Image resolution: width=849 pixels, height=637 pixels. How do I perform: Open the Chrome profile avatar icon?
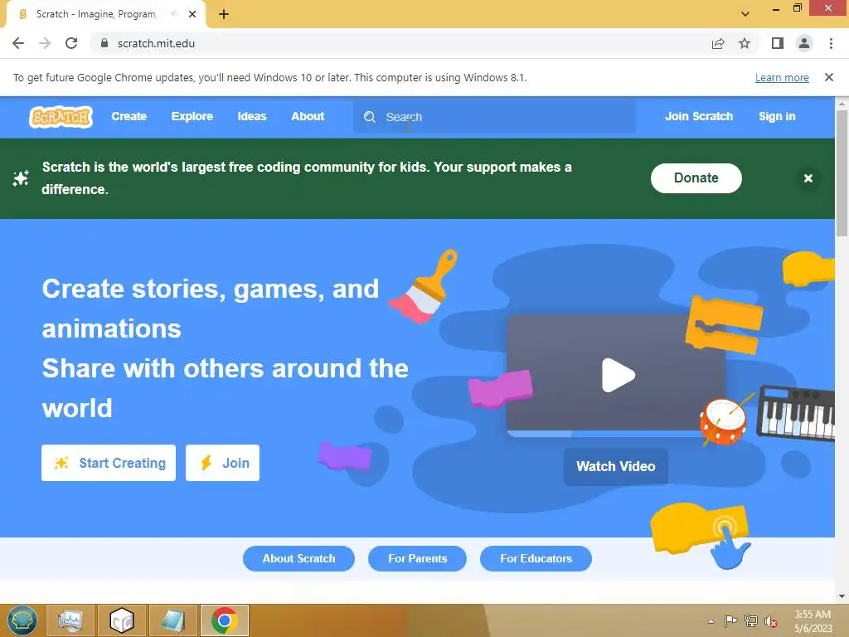pyautogui.click(x=804, y=43)
